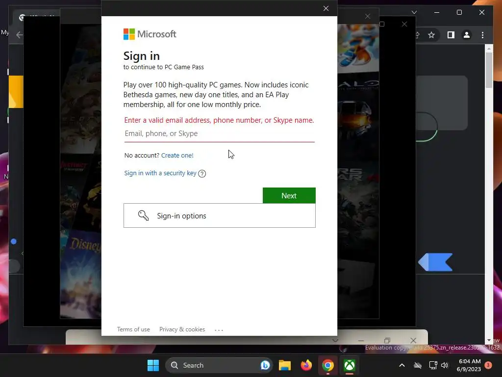This screenshot has width=502, height=377.
Task: Go back with Chrome back arrow
Action: (x=19, y=35)
